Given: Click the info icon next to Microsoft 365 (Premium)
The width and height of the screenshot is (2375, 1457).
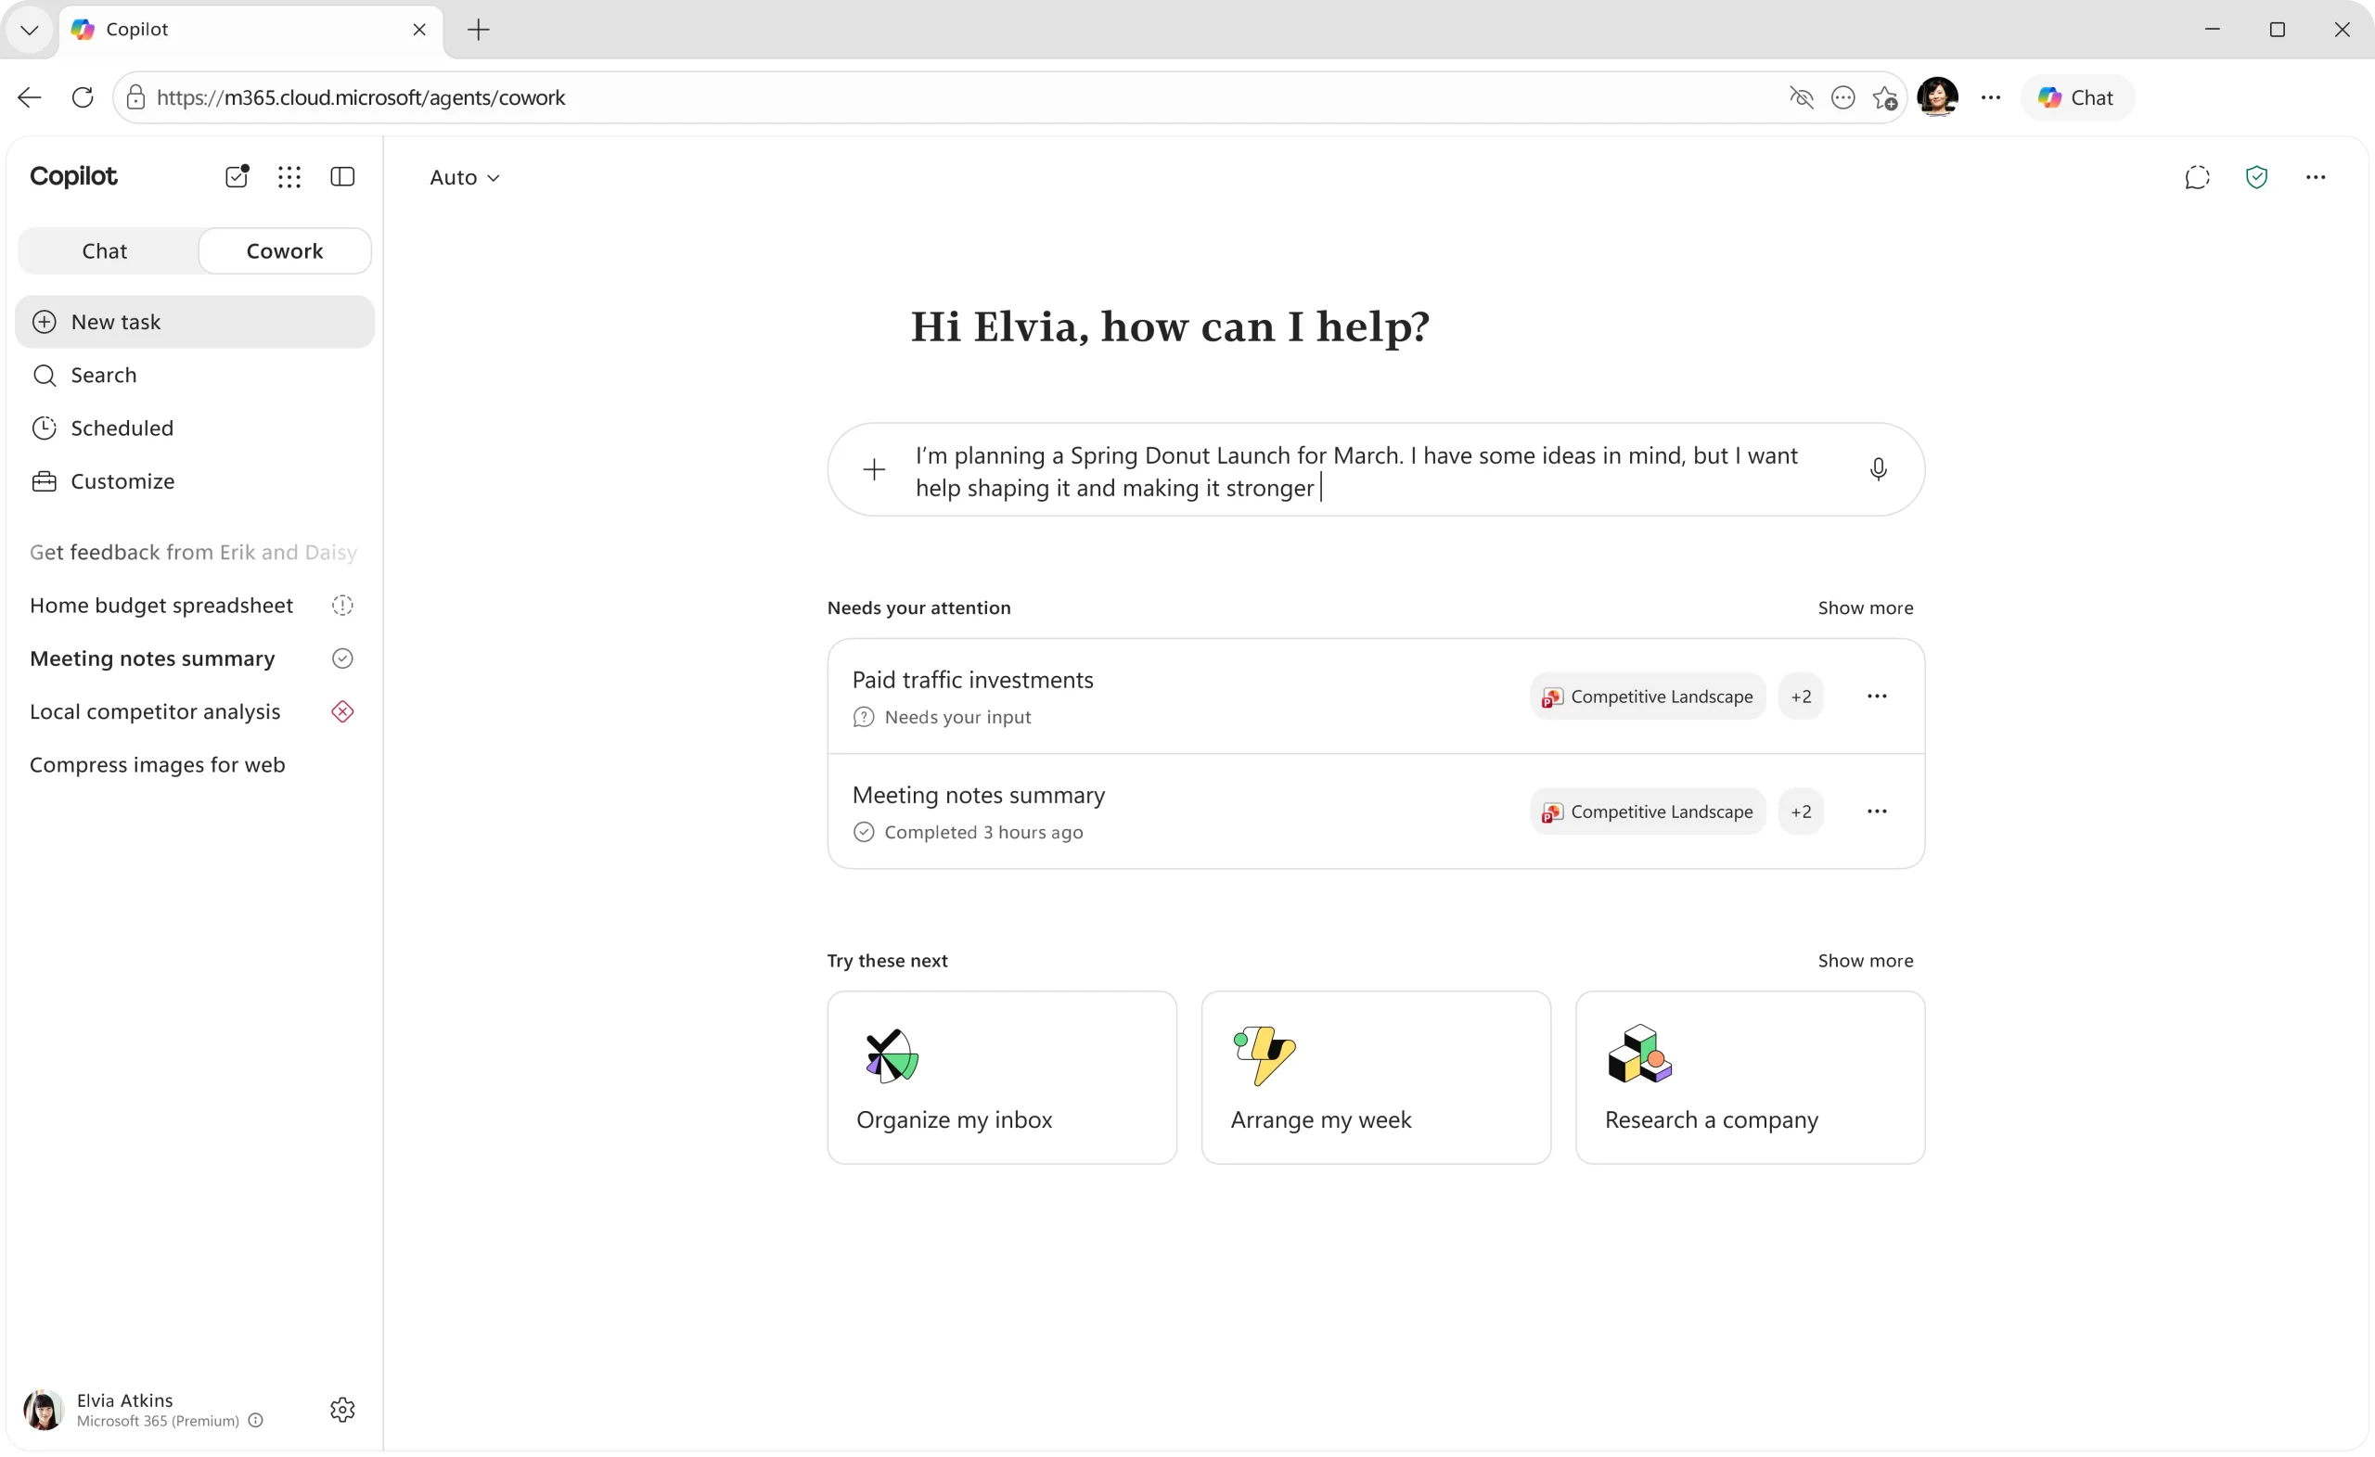Looking at the screenshot, I should [x=255, y=1423].
